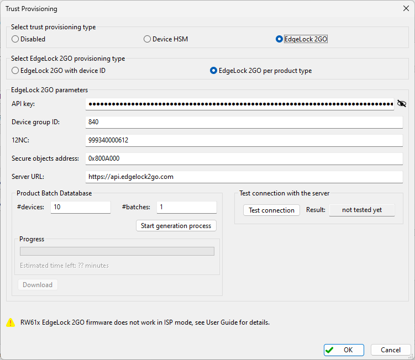The image size is (415, 360).
Task: Close the Trust Provisioning dialog window
Action: pyautogui.click(x=406, y=9)
